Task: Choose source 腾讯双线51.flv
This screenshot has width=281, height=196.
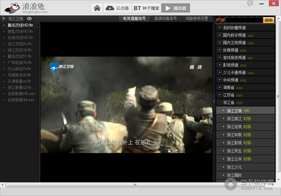Action: pyautogui.click(x=20, y=56)
